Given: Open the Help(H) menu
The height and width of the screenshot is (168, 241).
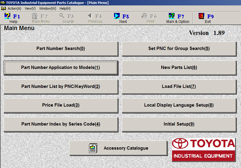Looking at the screenshot, I should tap(65, 8).
